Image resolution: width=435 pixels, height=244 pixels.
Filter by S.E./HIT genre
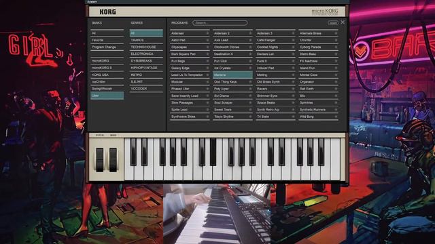[x=146, y=81]
